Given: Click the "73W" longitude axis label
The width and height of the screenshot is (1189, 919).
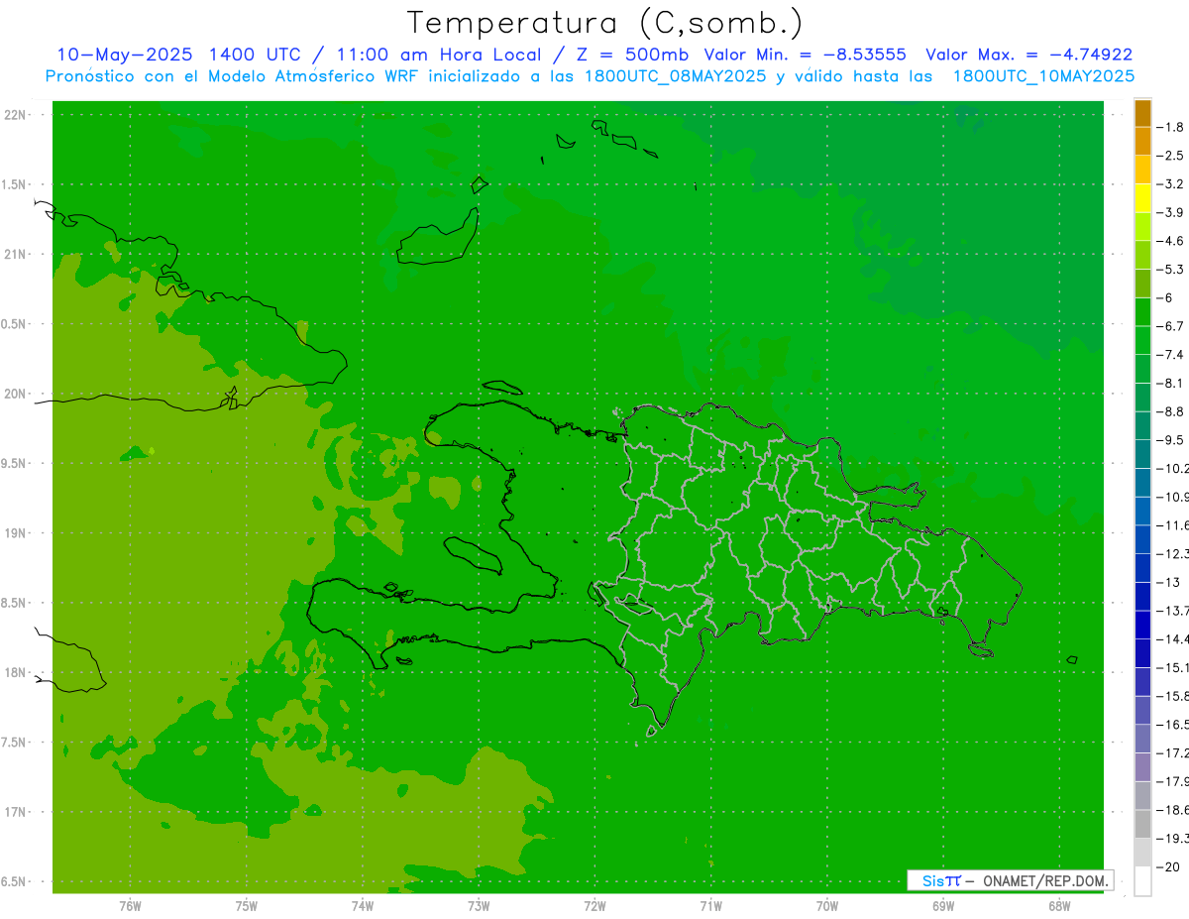Looking at the screenshot, I should pos(479,905).
